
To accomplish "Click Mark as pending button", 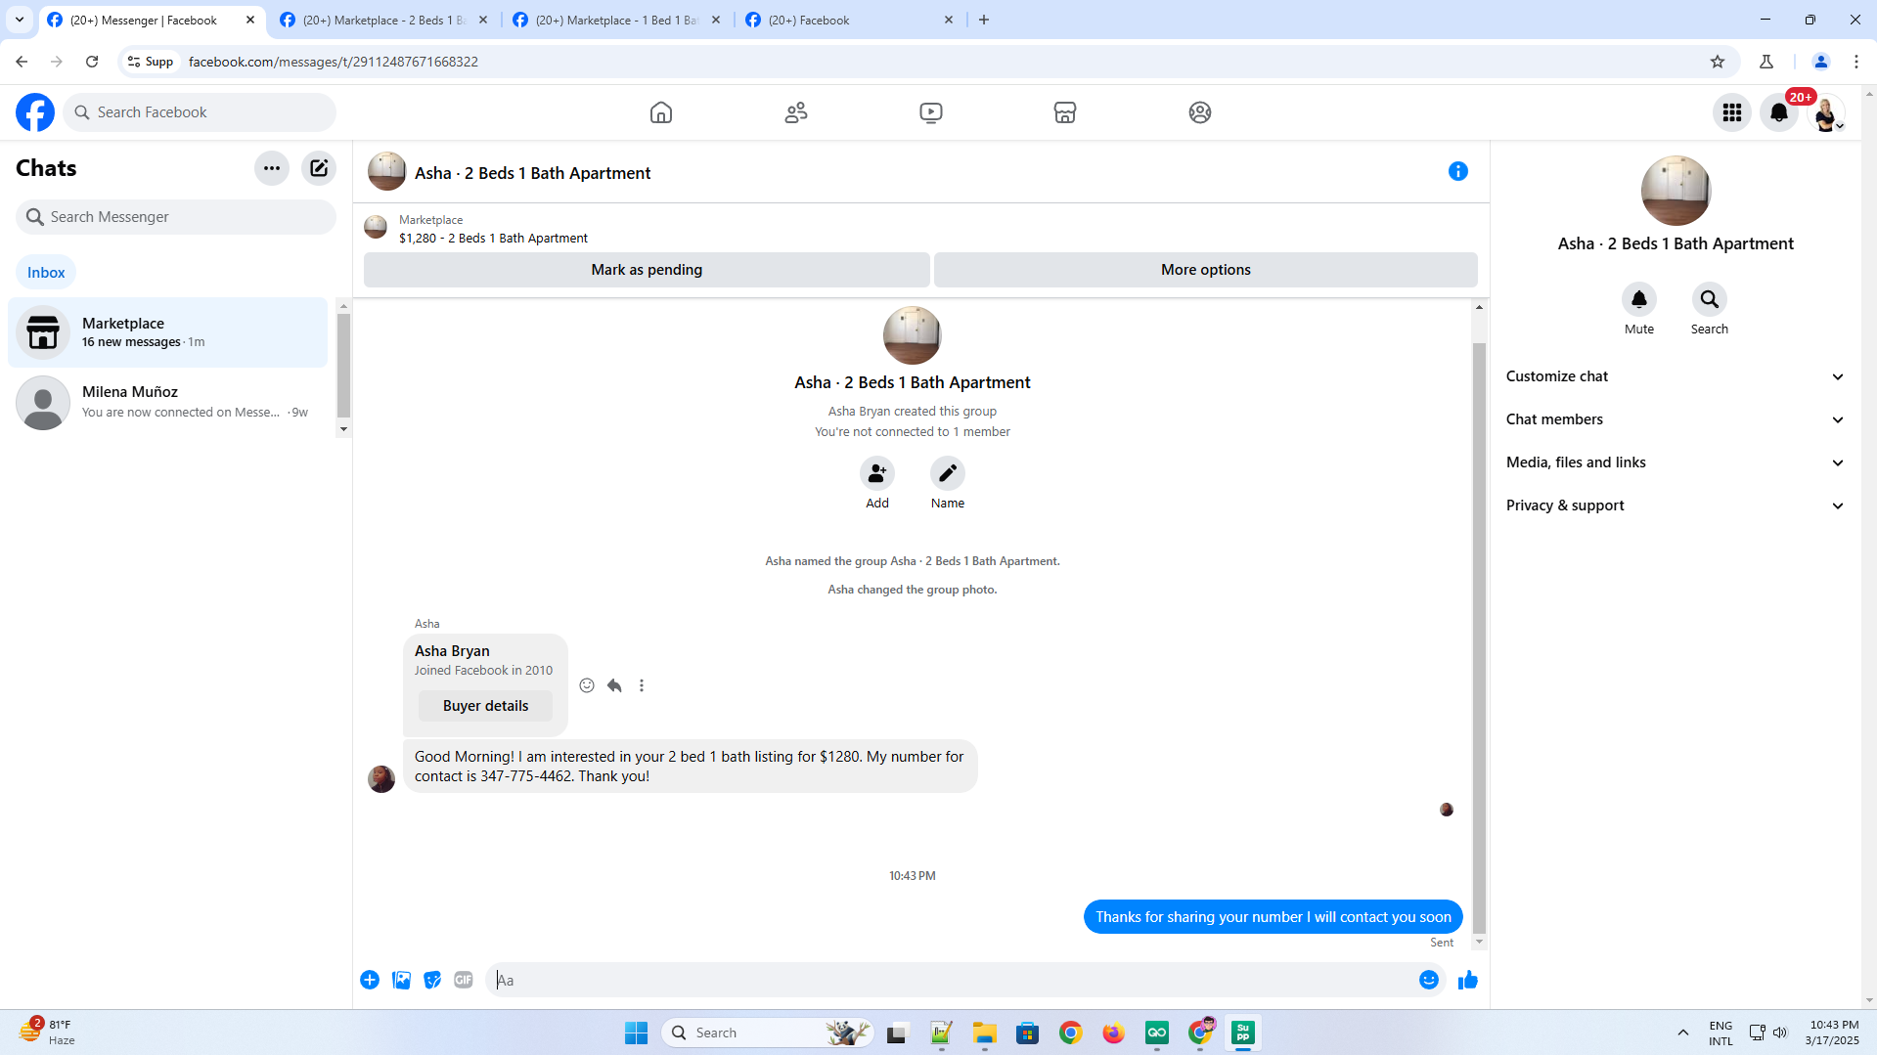I will click(x=647, y=270).
